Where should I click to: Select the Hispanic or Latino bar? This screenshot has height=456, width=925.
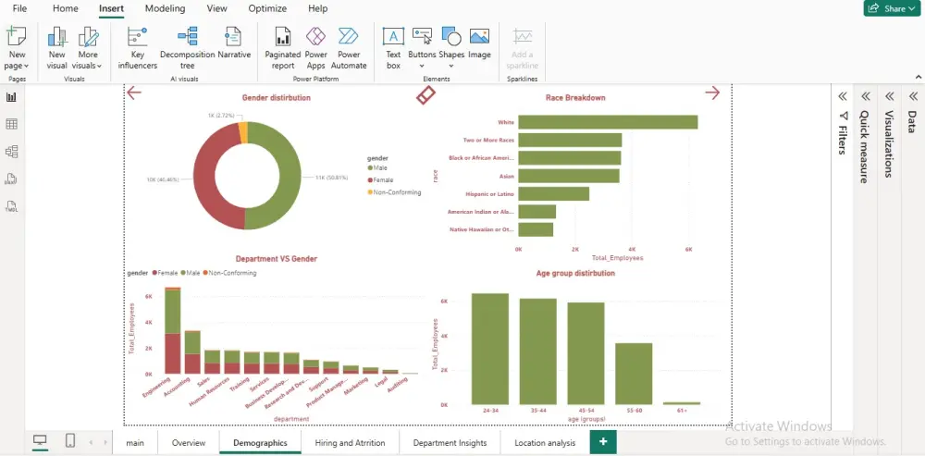pos(553,193)
